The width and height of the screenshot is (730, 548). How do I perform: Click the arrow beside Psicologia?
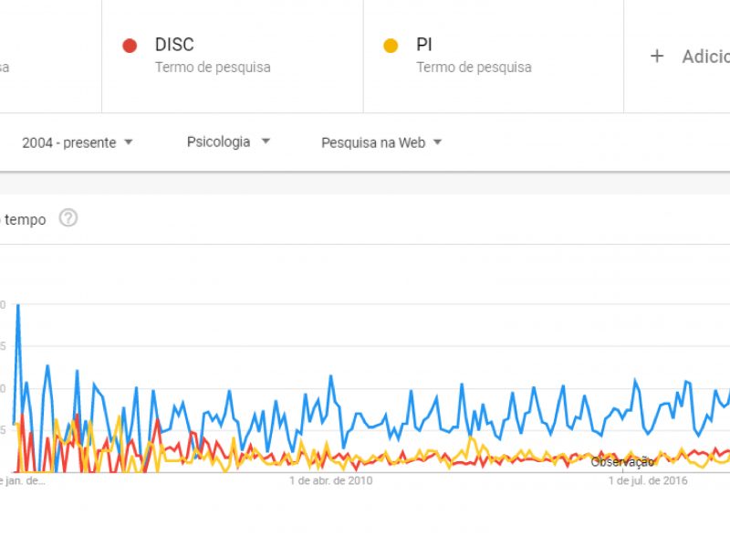click(x=266, y=141)
